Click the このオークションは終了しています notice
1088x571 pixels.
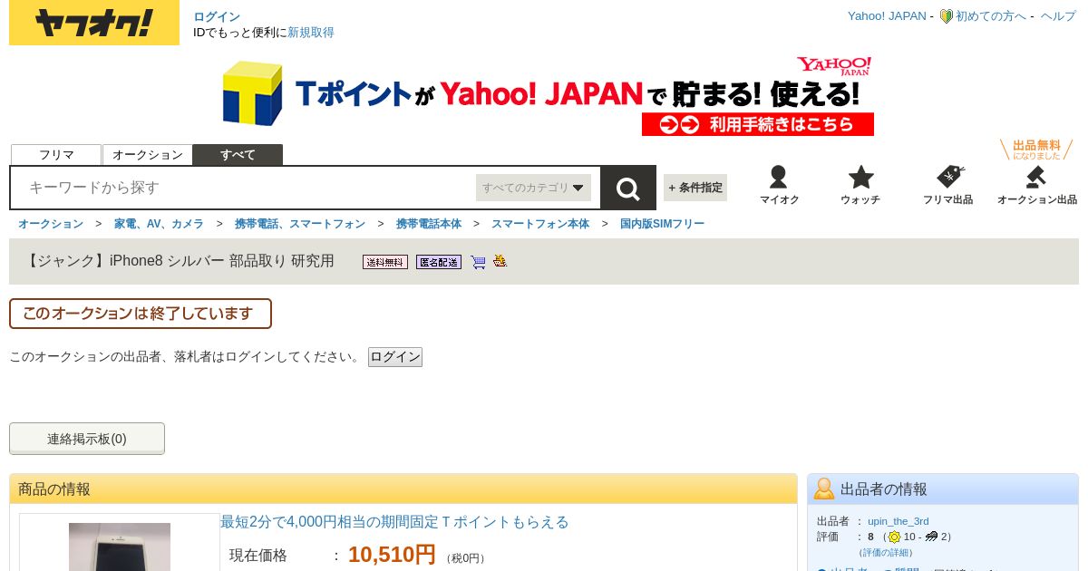click(141, 314)
